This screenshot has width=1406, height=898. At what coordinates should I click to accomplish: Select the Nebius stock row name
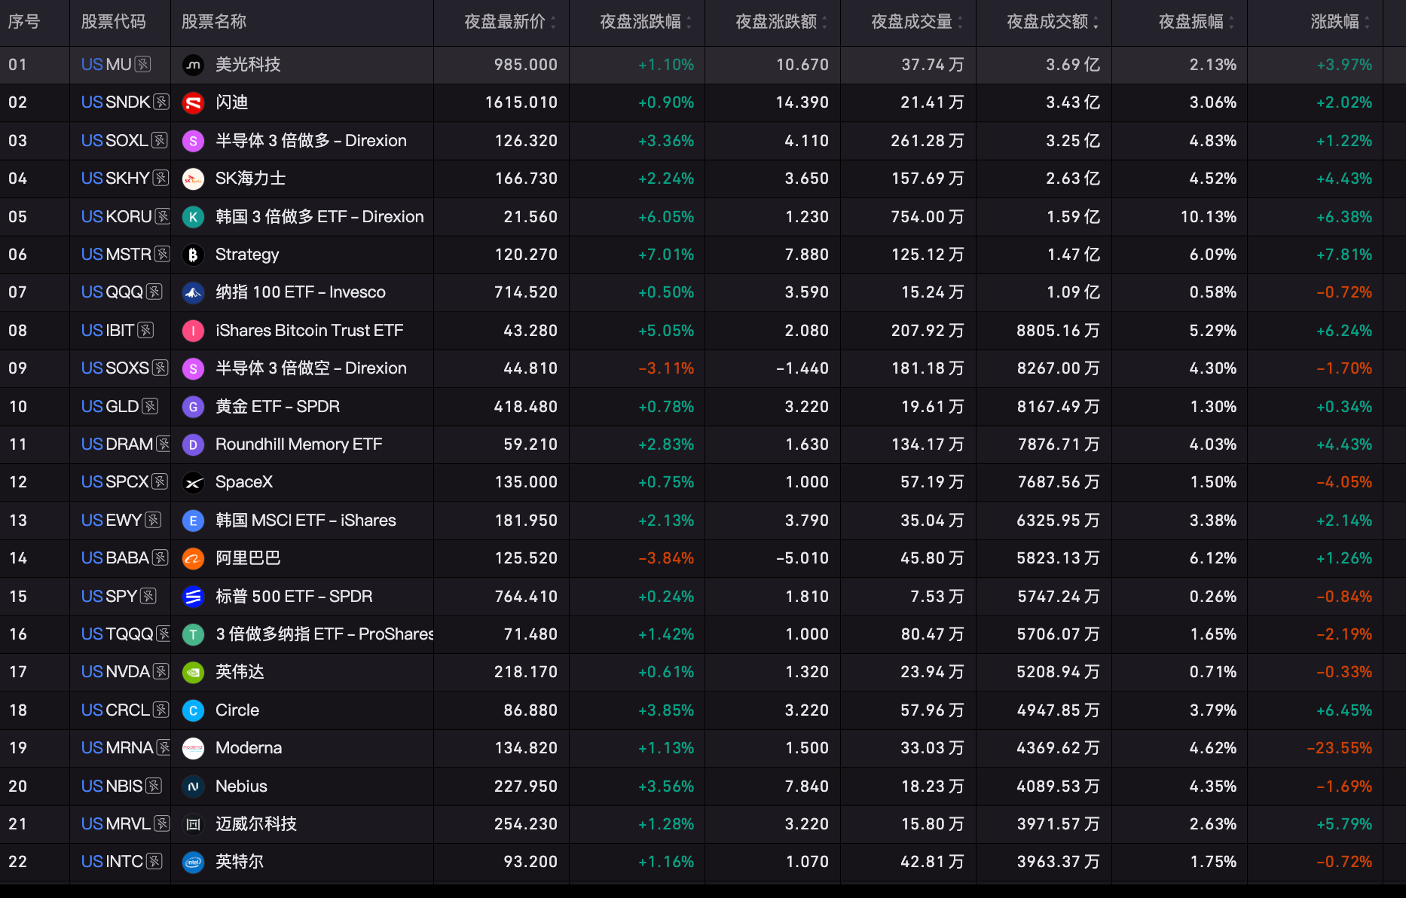(x=241, y=787)
